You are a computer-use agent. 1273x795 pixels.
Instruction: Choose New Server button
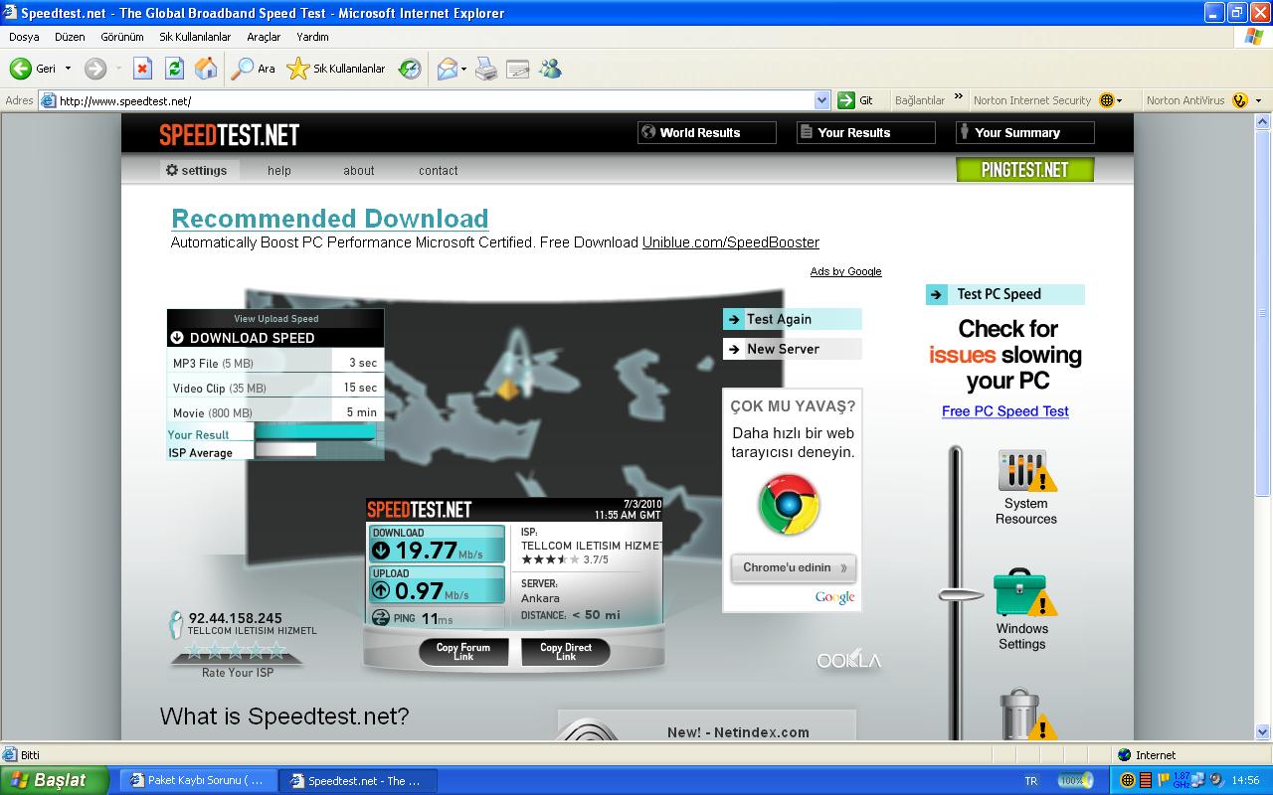pos(792,349)
